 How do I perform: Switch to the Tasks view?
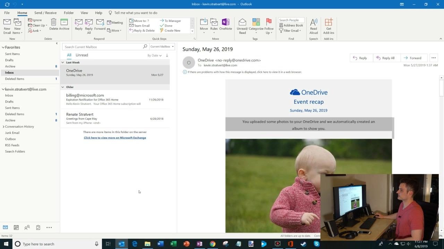pos(38,227)
